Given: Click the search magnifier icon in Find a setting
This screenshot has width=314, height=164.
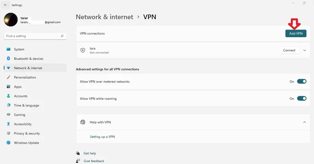Looking at the screenshot, I should point(62,36).
